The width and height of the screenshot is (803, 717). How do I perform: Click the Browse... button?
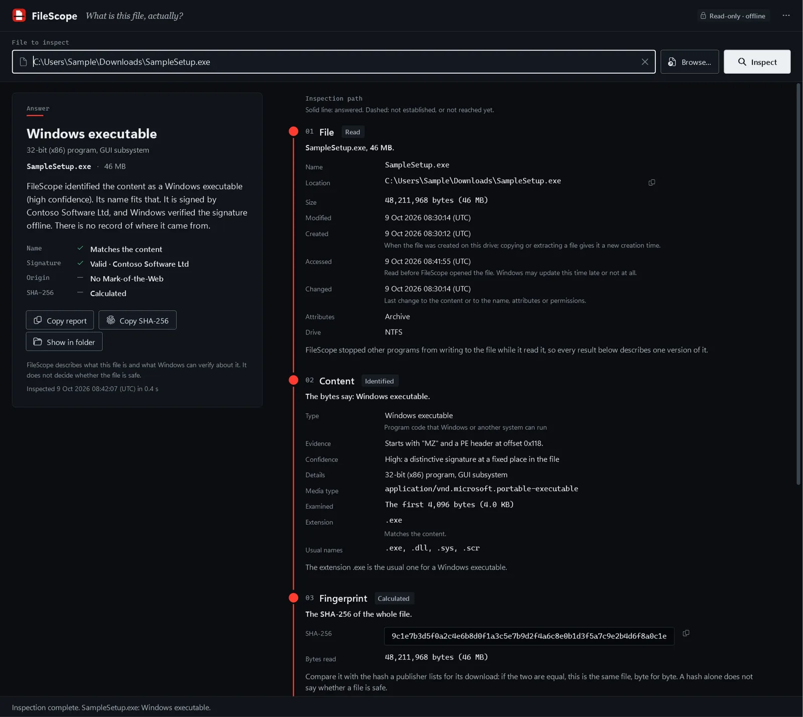click(690, 62)
